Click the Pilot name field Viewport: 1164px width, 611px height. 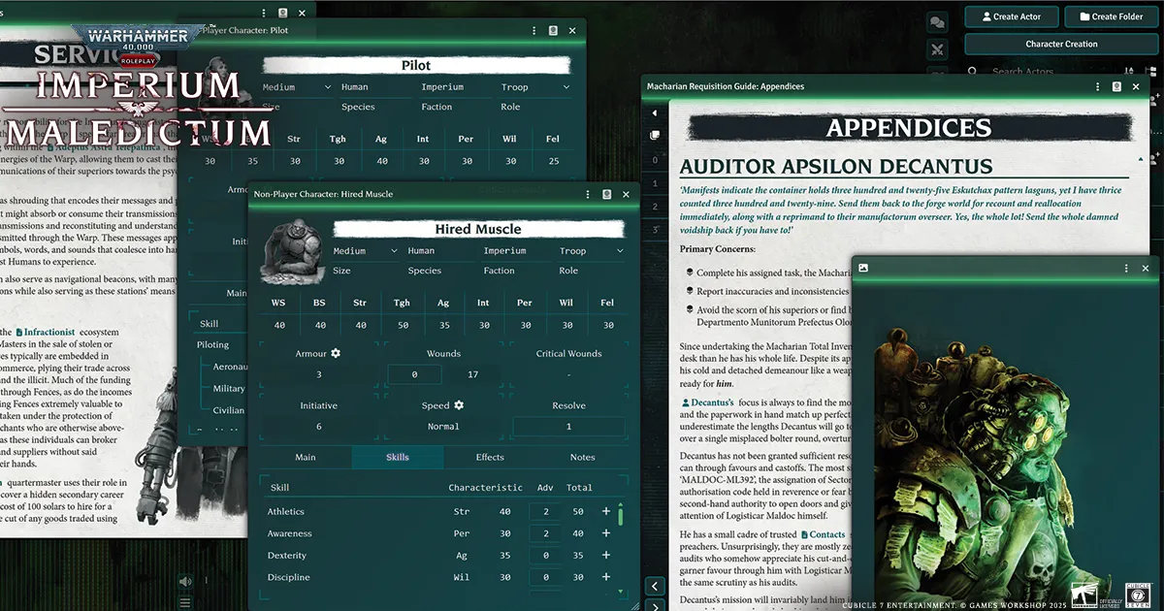(415, 65)
